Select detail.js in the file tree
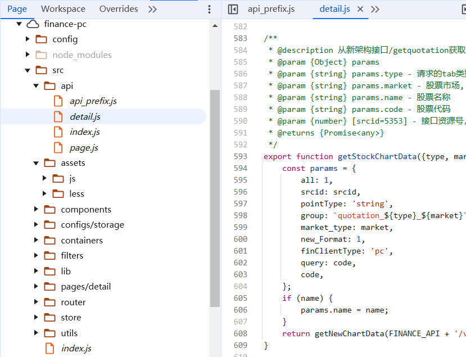Viewport: 466px width, 357px height. pyautogui.click(x=85, y=116)
